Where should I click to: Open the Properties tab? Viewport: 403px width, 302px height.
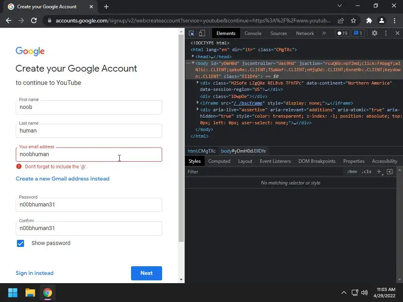coord(354,161)
